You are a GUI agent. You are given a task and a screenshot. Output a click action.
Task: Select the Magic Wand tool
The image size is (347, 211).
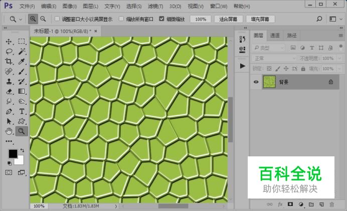tap(22, 51)
